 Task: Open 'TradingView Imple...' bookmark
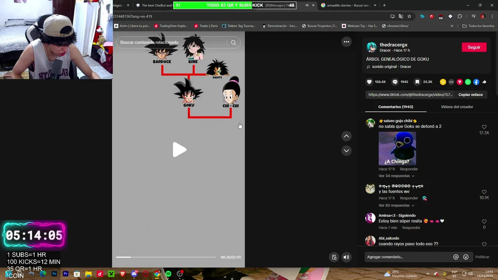pyautogui.click(x=171, y=26)
